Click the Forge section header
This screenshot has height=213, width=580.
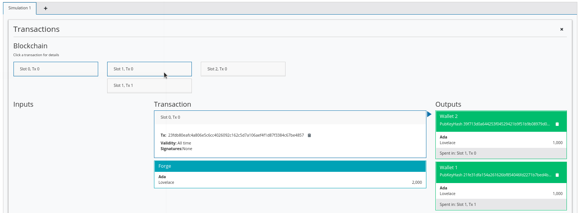click(290, 166)
